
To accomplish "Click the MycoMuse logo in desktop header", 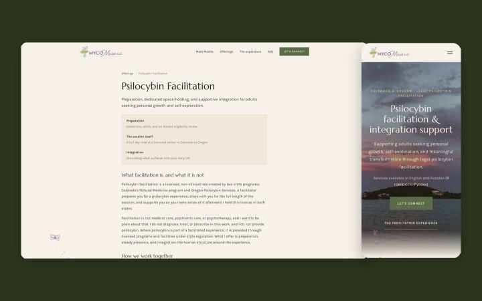I will 101,52.
